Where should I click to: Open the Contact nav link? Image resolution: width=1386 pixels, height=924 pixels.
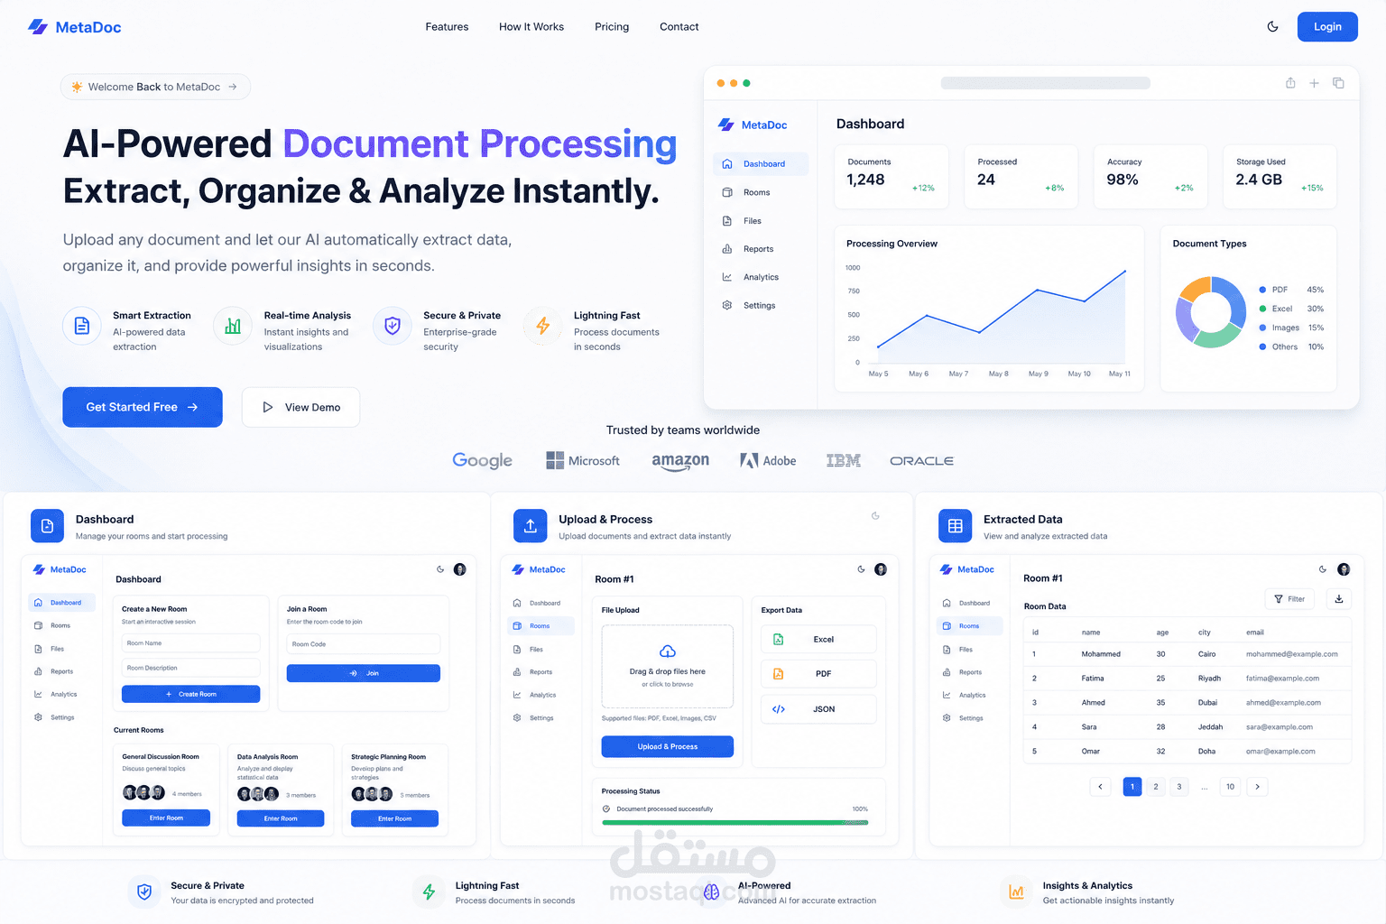click(x=679, y=27)
